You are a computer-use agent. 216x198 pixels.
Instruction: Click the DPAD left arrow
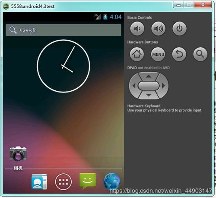click(x=134, y=86)
